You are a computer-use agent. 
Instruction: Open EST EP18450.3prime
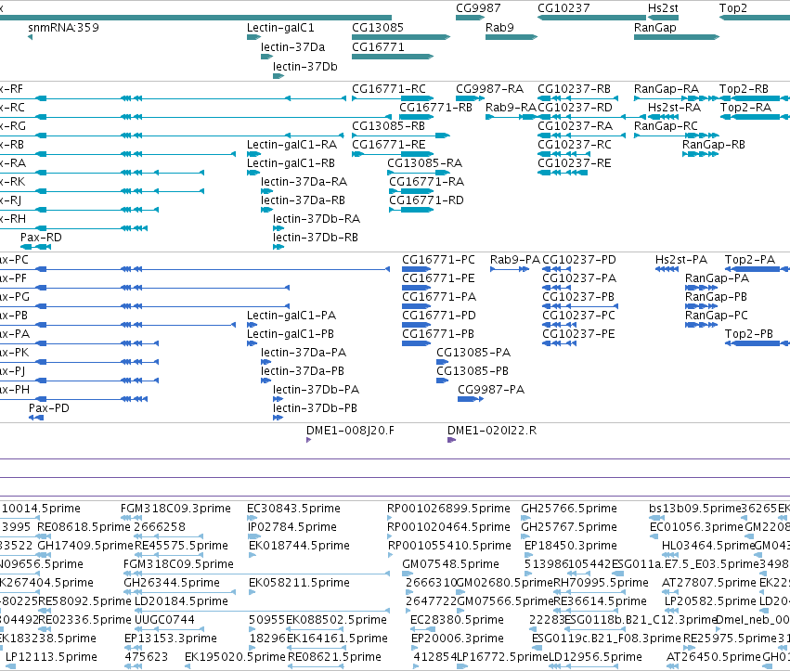(528, 555)
